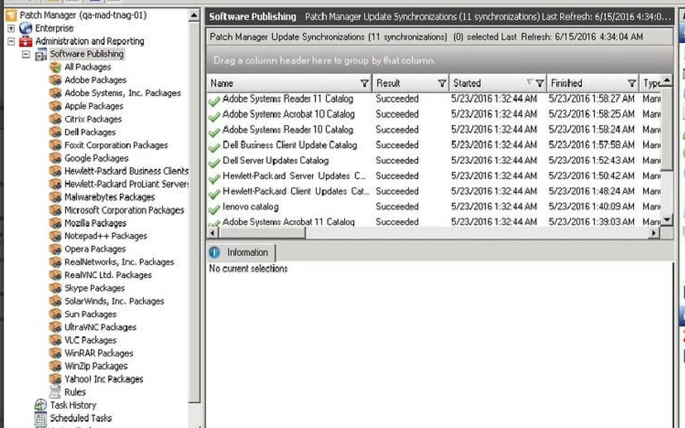Click the Opera Packages box icon
Image resolution: width=685 pixels, height=428 pixels.
[55, 249]
